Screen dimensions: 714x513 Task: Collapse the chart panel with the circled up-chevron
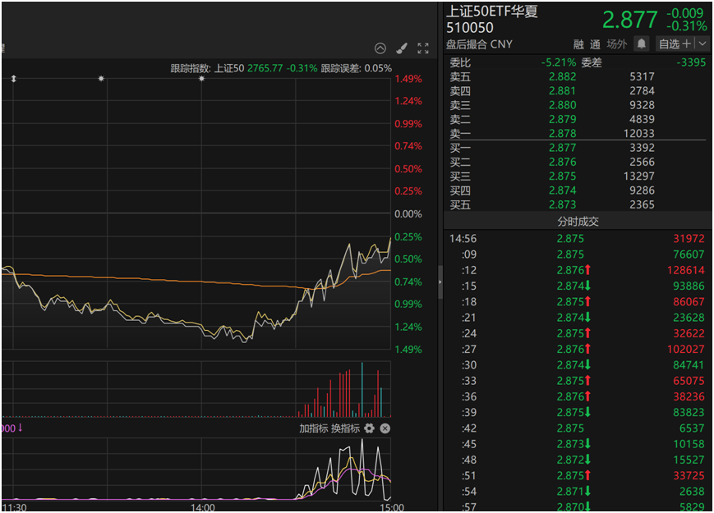point(380,48)
